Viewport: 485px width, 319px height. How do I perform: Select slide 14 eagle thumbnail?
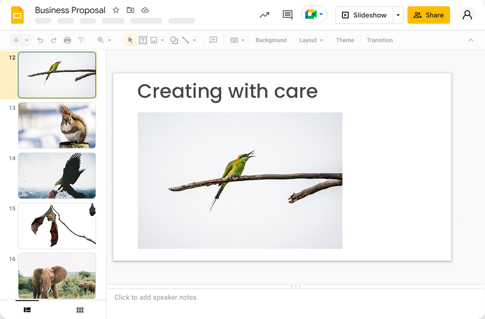(x=57, y=175)
